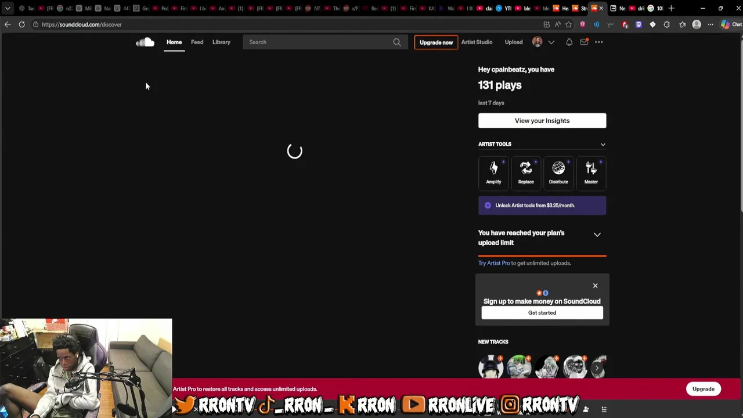This screenshot has width=743, height=418.
Task: Close the make money sign-up card
Action: (595, 286)
